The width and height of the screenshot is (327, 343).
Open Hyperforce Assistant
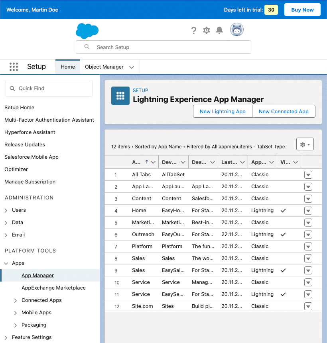[30, 132]
